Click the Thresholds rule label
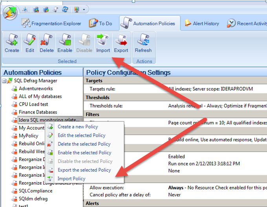Image resolution: width=267 pixels, height=207 pixels. click(x=106, y=106)
